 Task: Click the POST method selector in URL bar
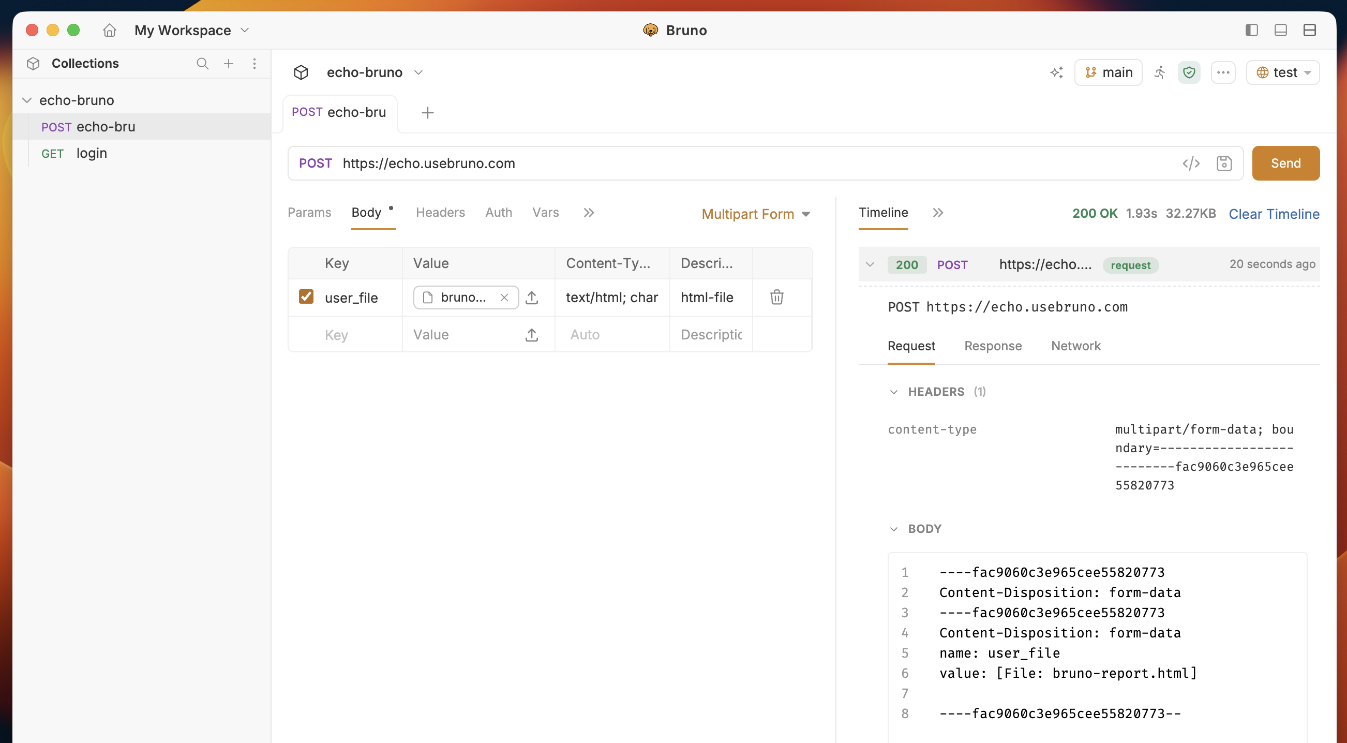point(316,164)
